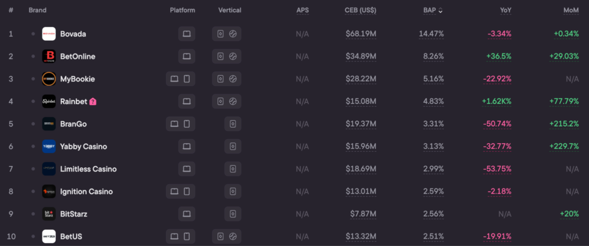Click the Bovada brand logo

pos(49,34)
